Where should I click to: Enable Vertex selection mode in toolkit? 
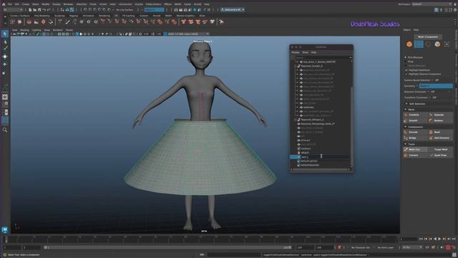pyautogui.click(x=419, y=44)
